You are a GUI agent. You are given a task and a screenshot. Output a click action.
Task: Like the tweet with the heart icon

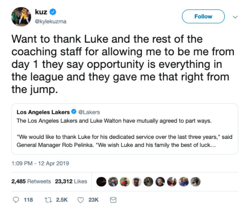click(81, 199)
